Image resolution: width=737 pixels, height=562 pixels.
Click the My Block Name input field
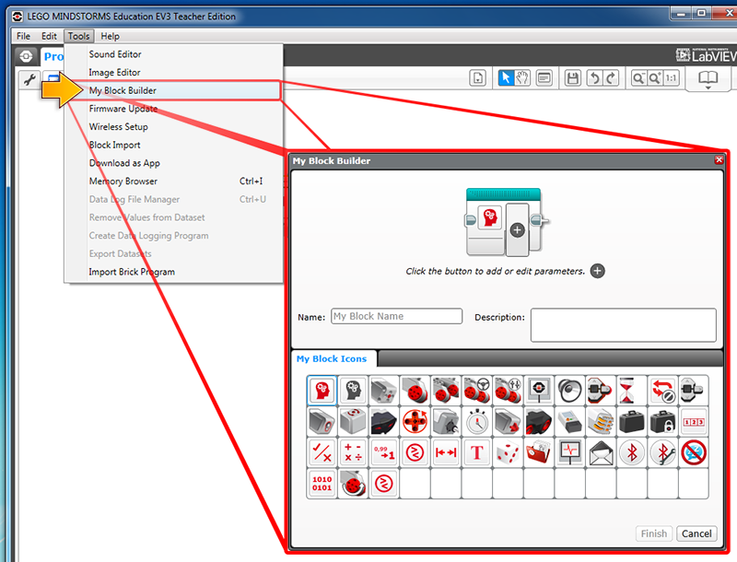[x=397, y=316]
